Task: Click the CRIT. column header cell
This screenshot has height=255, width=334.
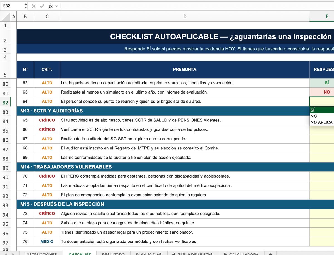Action: [47, 70]
